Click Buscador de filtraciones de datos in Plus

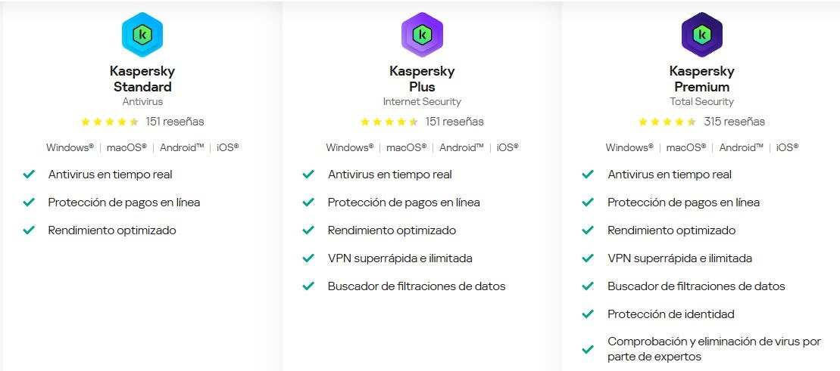(417, 286)
